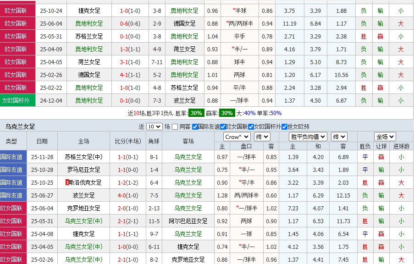Disable the 国际友谊 filter checkbox
The image size is (414, 264).
[194, 126]
